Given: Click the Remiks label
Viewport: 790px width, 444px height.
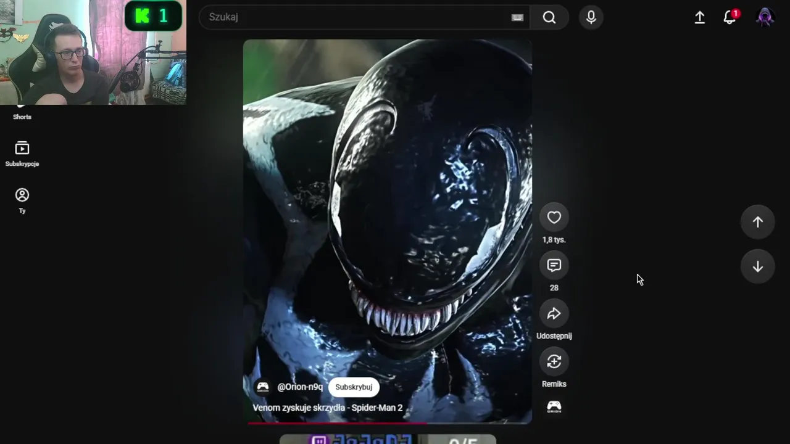Looking at the screenshot, I should pyautogui.click(x=554, y=384).
